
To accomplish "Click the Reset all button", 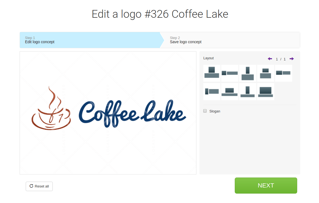I will 39,186.
